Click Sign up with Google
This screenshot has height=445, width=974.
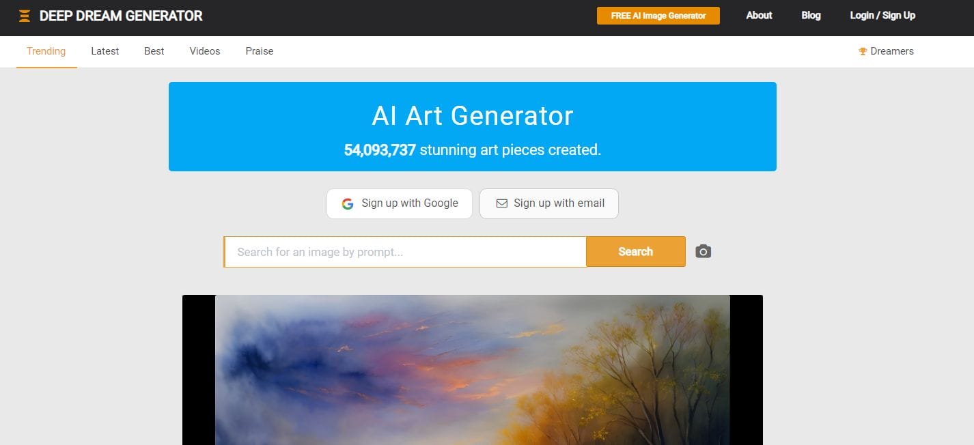pyautogui.click(x=400, y=203)
